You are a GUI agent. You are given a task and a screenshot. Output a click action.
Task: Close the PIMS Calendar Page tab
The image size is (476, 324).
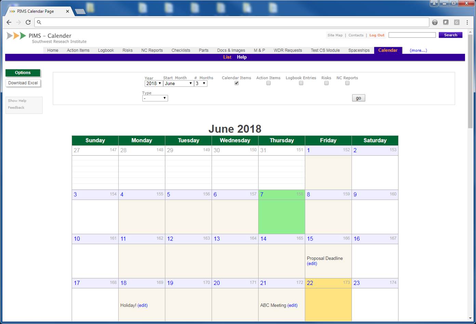click(x=67, y=11)
